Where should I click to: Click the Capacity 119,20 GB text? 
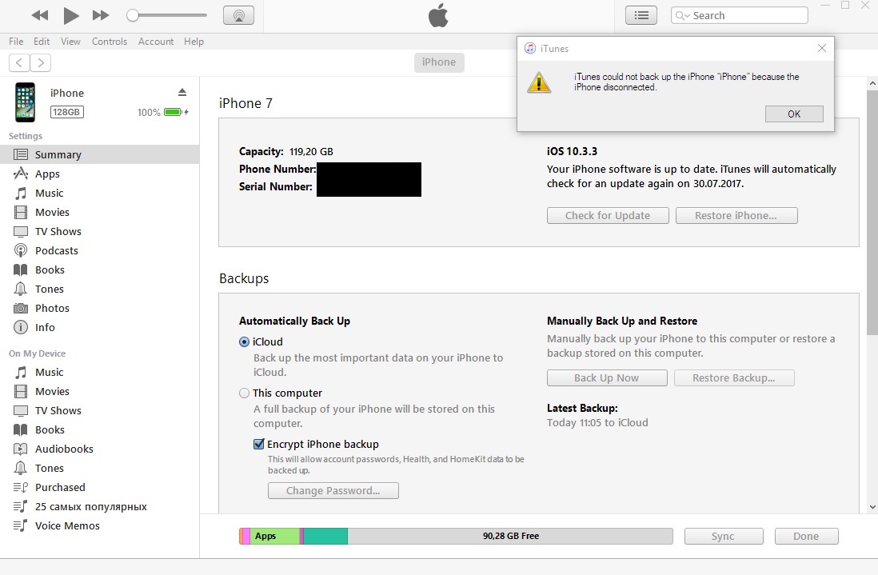(x=285, y=152)
